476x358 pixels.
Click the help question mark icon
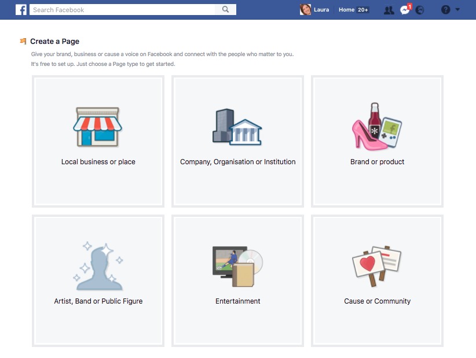pos(445,9)
